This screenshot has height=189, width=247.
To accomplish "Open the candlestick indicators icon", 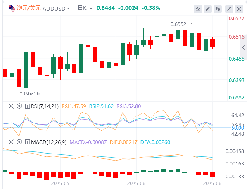I will 218,9.
